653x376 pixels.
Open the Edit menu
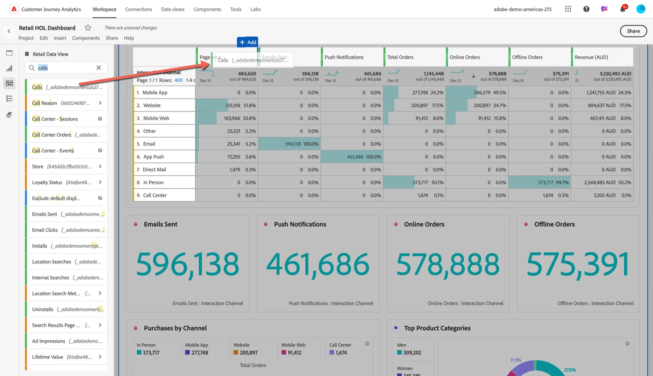44,38
